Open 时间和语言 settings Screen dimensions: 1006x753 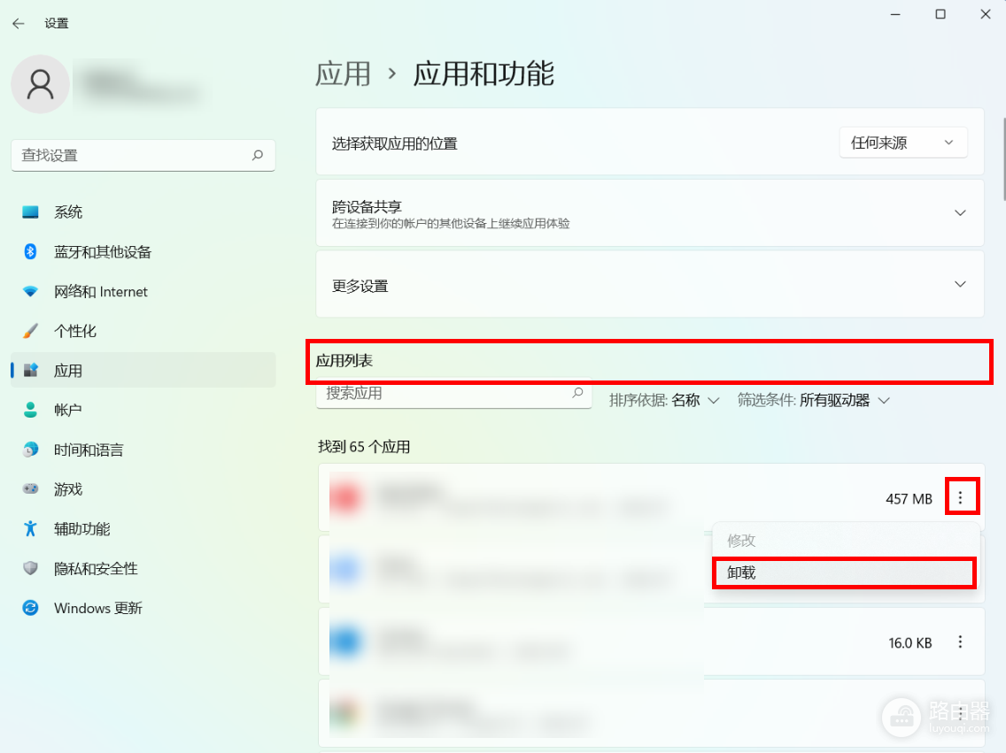pos(143,449)
